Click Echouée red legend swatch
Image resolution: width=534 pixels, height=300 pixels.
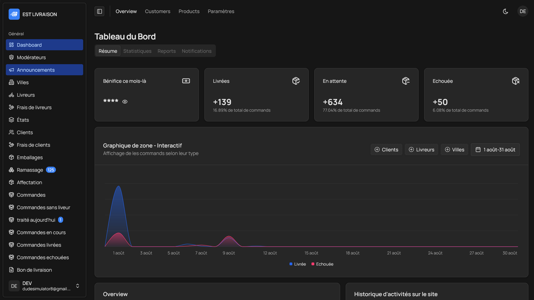tap(313, 264)
